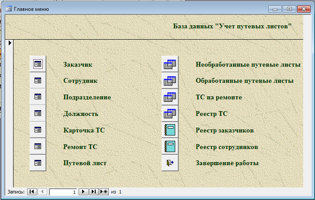
Task: Open the Сотрудник form icon button
Action: click(38, 81)
